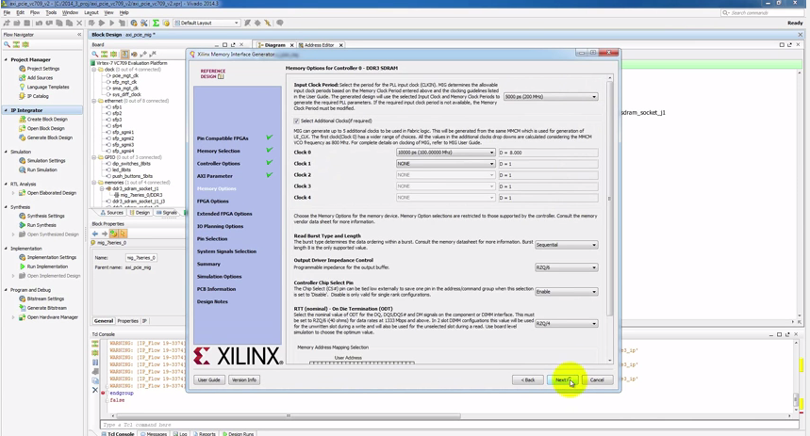This screenshot has height=436, width=810.
Task: Click the User Guide button
Action: click(x=208, y=379)
